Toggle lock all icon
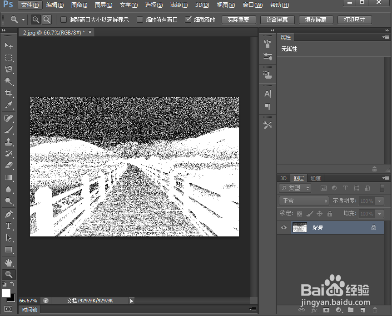The width and height of the screenshot is (392, 316). tap(330, 214)
